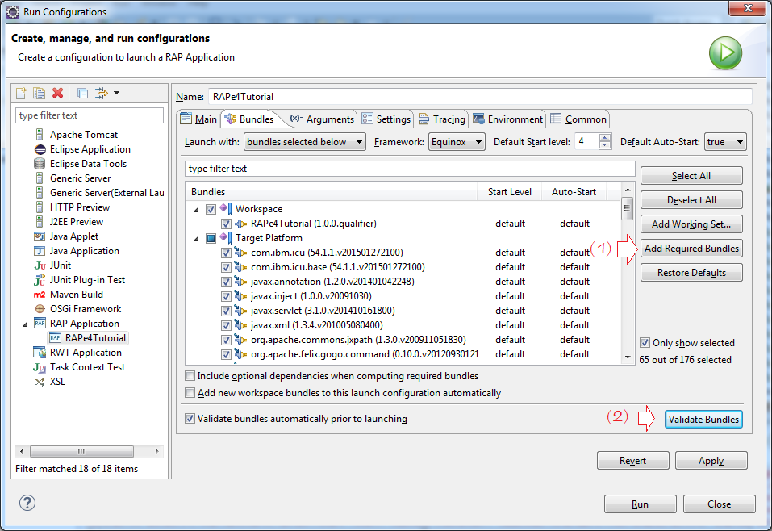Viewport: 772px width, 531px height.
Task: Switch to the Settings tab
Action: [386, 119]
